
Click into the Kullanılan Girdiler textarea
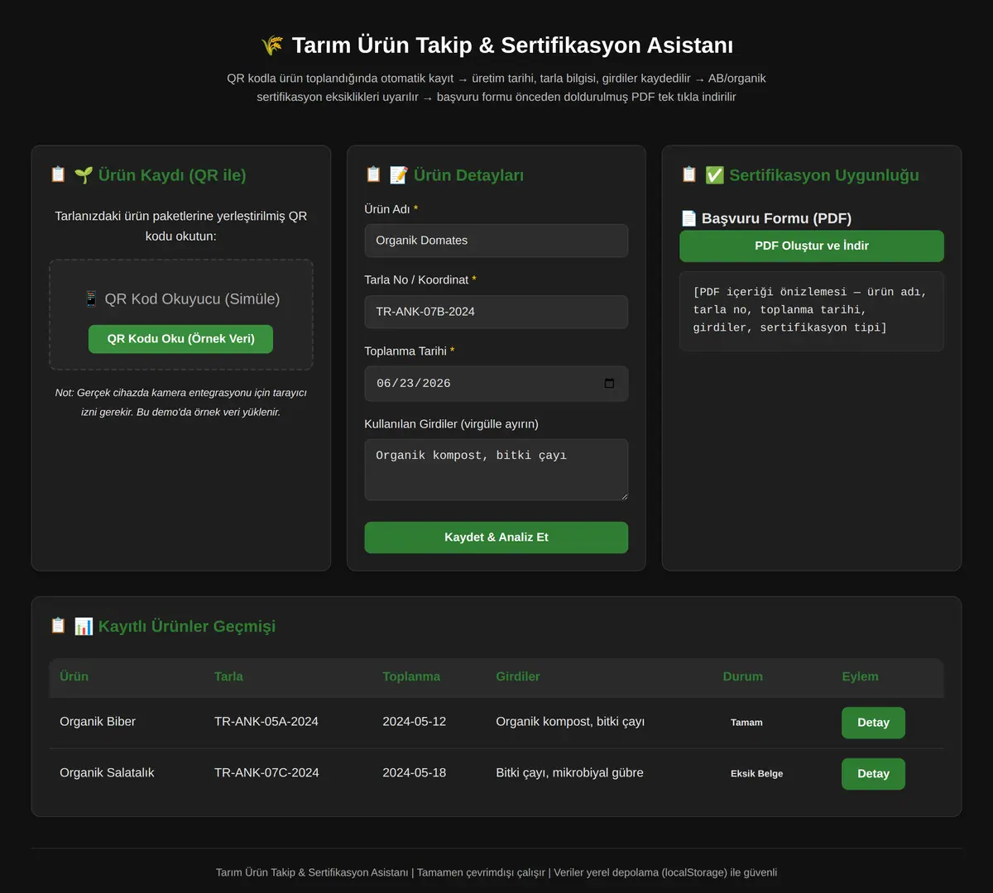(x=496, y=470)
